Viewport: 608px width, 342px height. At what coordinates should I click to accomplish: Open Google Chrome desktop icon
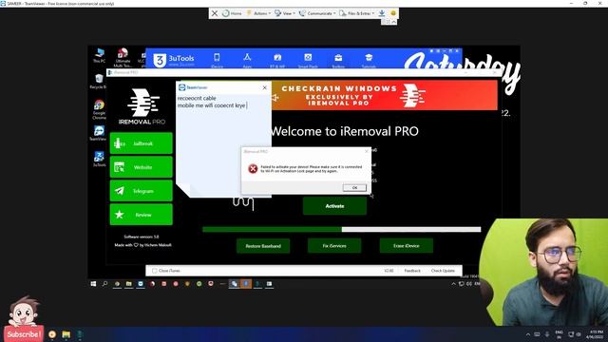click(x=99, y=109)
